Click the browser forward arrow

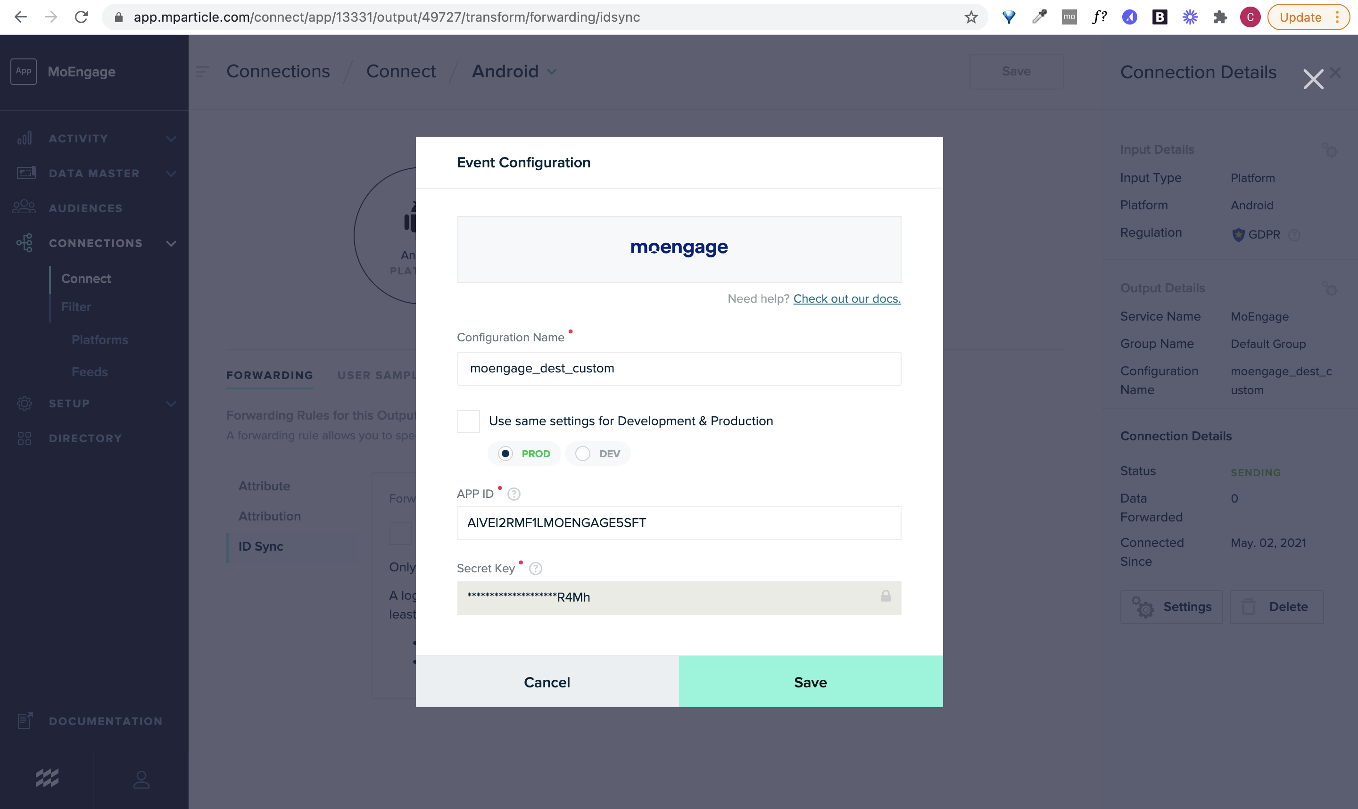point(51,17)
